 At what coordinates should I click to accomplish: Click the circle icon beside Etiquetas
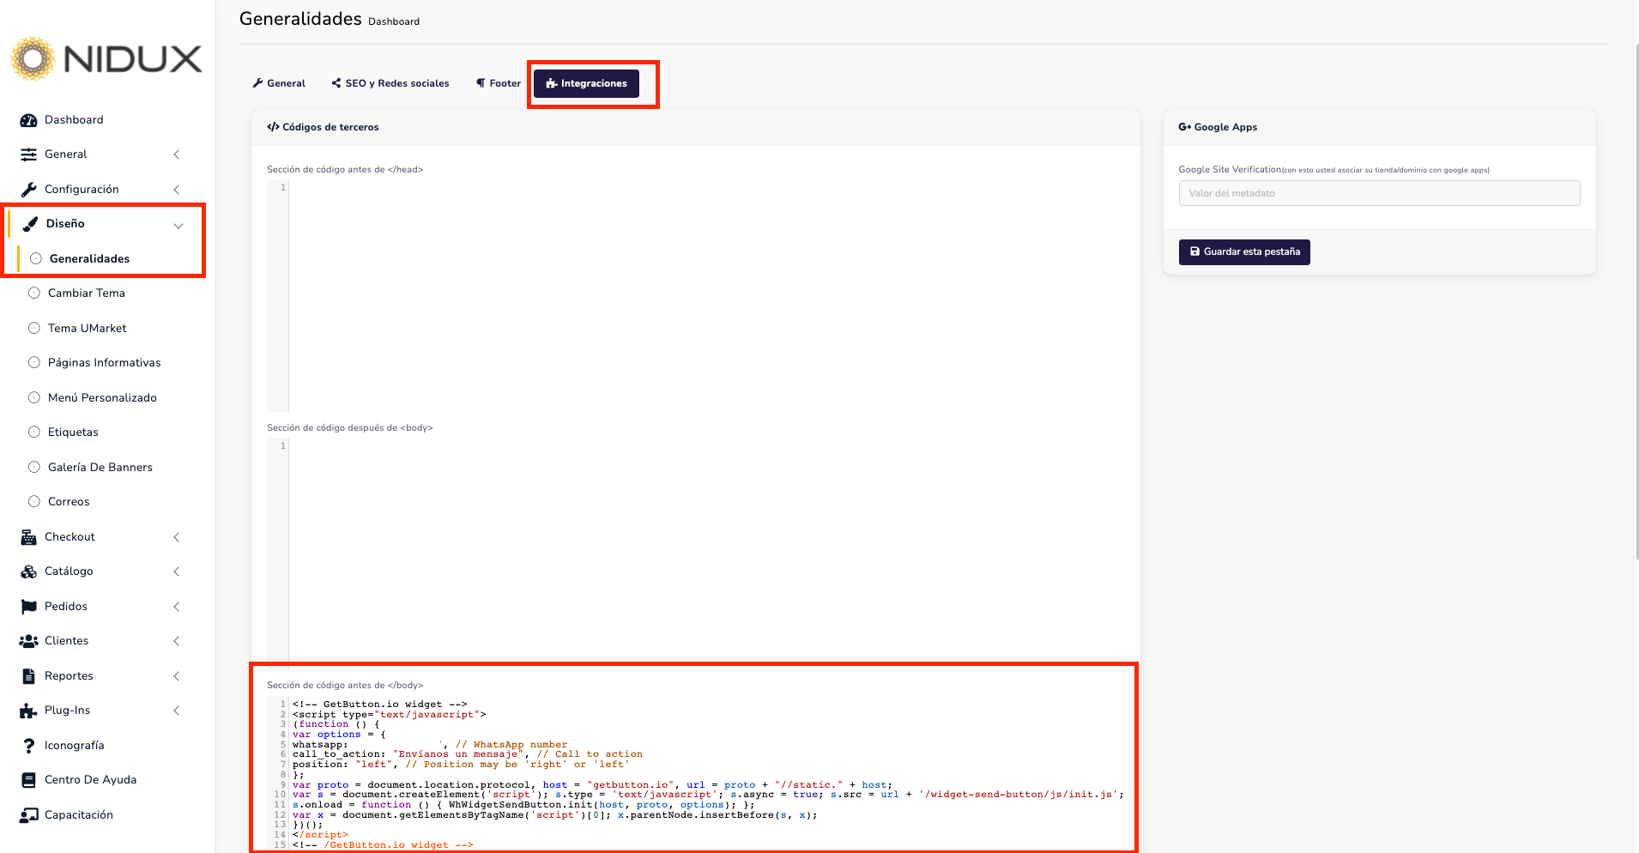(x=34, y=432)
